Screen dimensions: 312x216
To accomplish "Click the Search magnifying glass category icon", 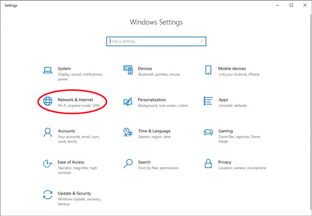I will coord(128,163).
